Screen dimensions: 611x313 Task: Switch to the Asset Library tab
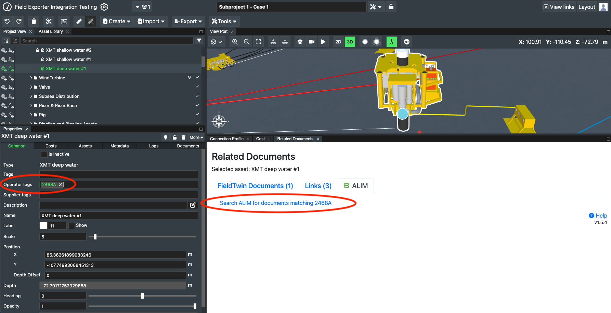pos(51,31)
